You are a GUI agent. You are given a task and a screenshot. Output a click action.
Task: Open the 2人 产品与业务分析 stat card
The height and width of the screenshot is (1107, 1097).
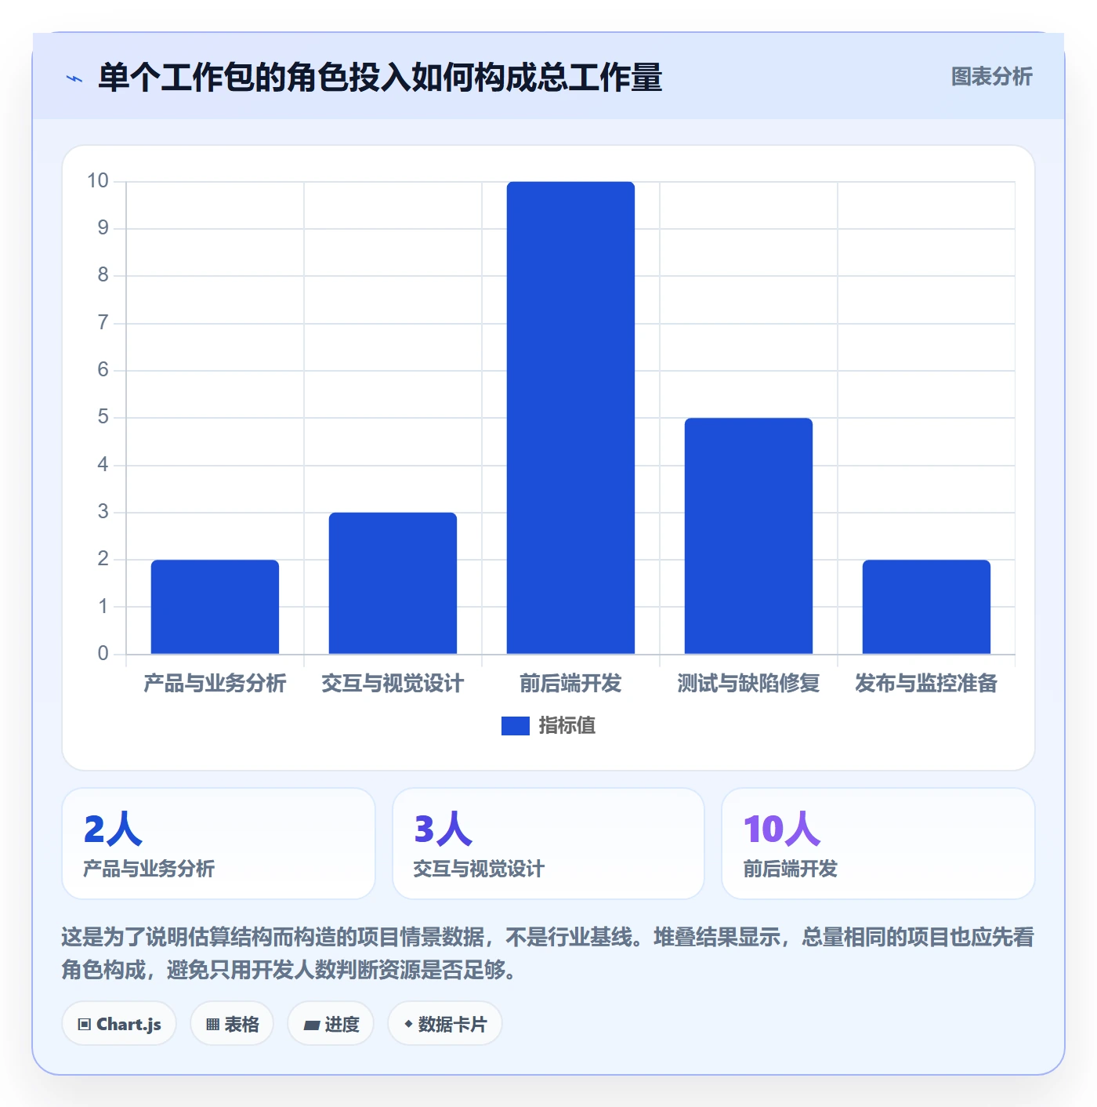(219, 844)
